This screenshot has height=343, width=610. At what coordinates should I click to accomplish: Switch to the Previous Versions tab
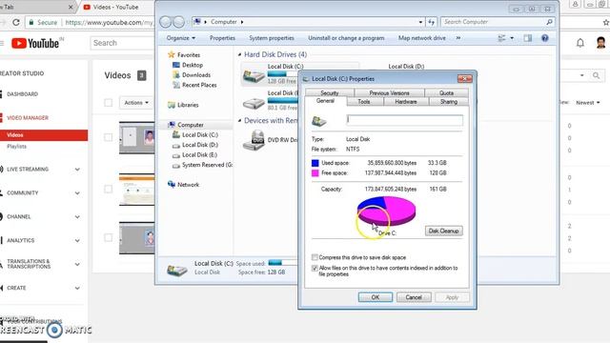coord(389,93)
